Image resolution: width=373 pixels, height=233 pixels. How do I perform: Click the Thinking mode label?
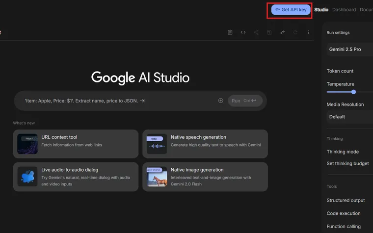click(343, 152)
